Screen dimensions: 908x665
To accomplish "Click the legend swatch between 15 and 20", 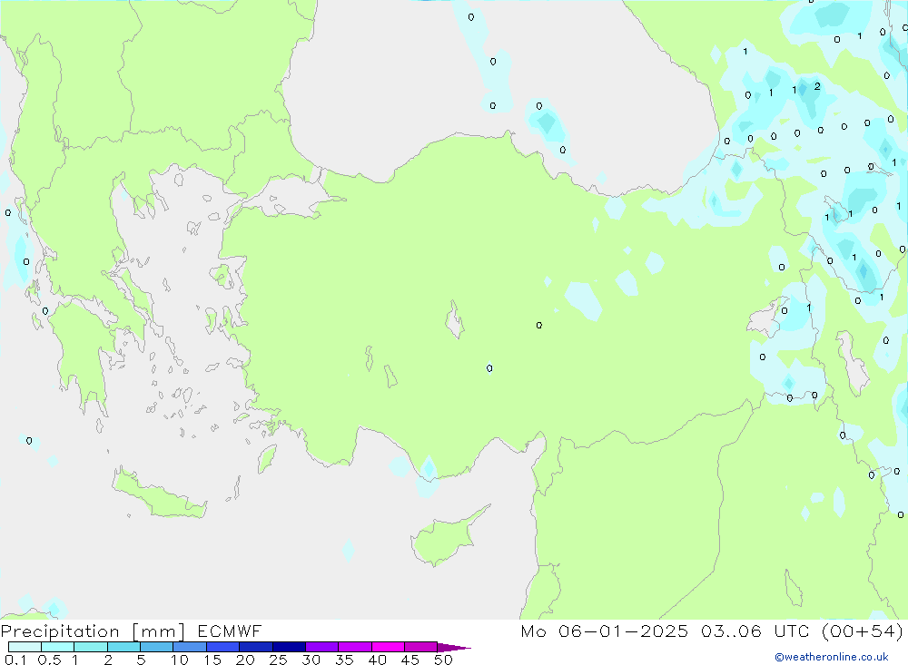I will pyautogui.click(x=222, y=647).
